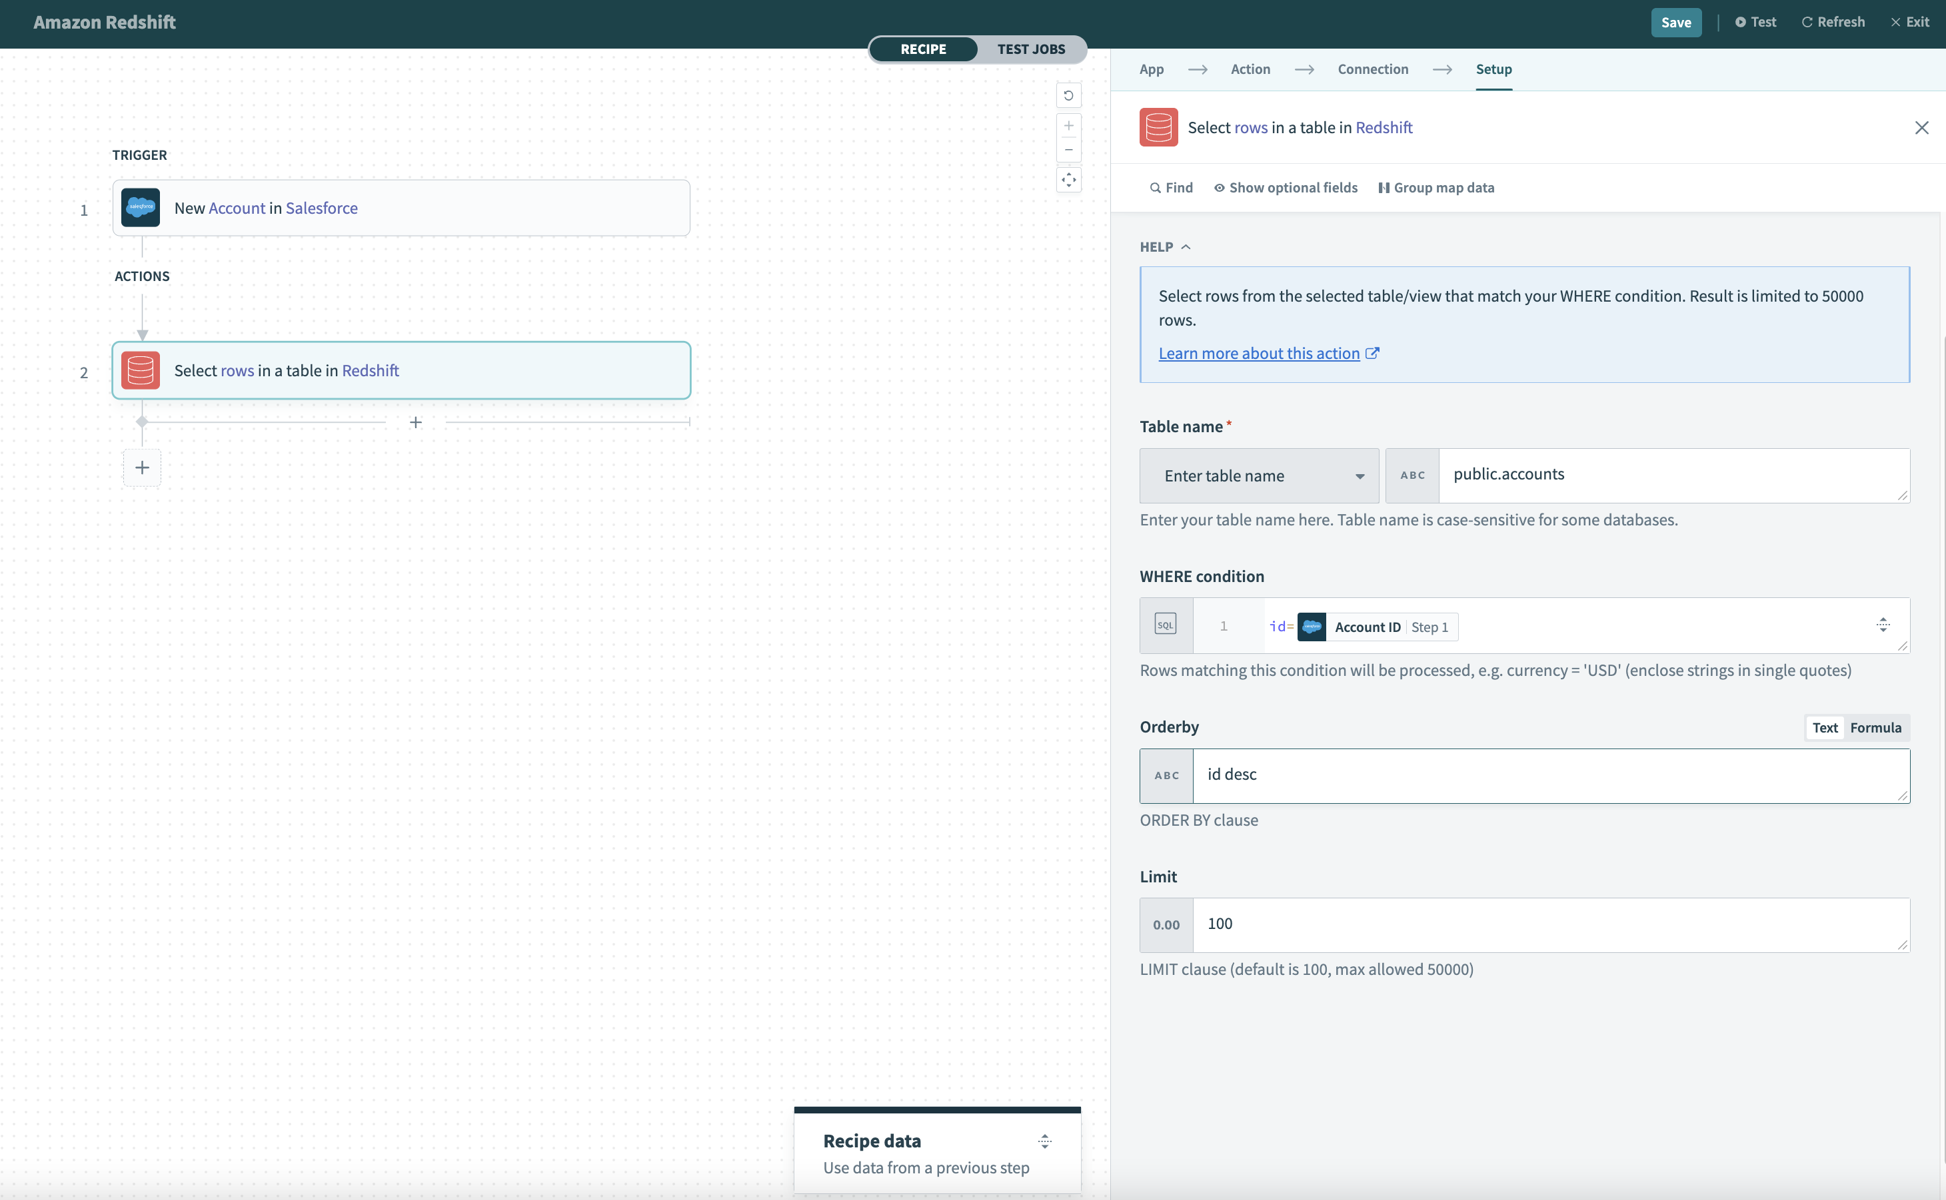Save the recipe
Viewport: 1946px width, 1200px height.
[x=1676, y=21]
